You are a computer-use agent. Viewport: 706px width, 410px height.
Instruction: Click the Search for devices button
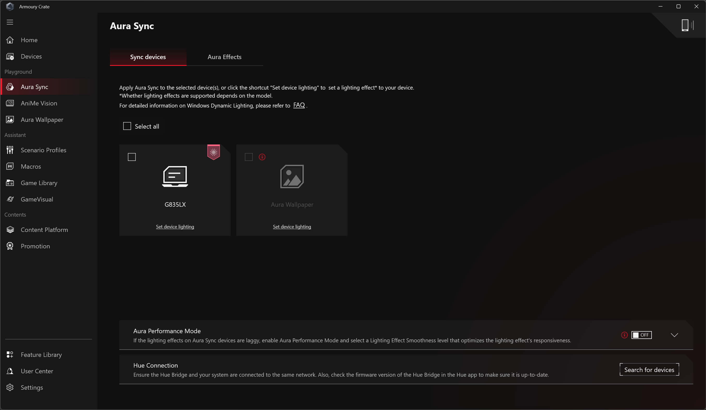coord(649,370)
